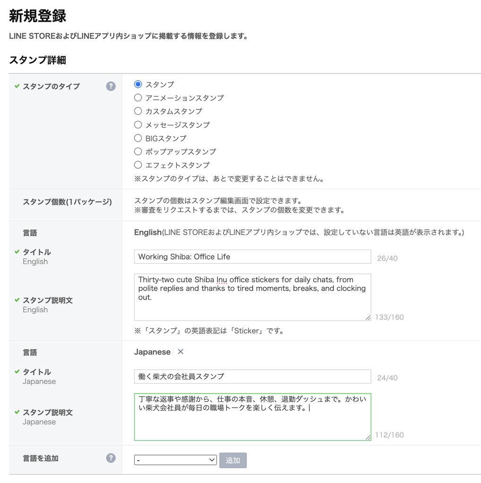This screenshot has height=483, width=481.
Task: Focus the Japanese title input field
Action: point(252,376)
